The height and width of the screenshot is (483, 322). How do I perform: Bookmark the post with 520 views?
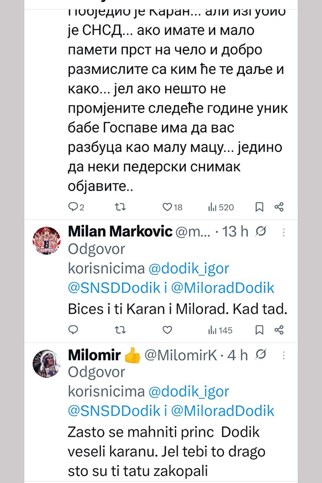pos(259,207)
